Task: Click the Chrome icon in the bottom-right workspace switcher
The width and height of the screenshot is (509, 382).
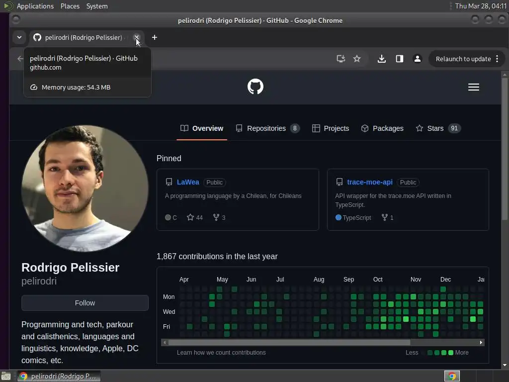Action: point(452,376)
